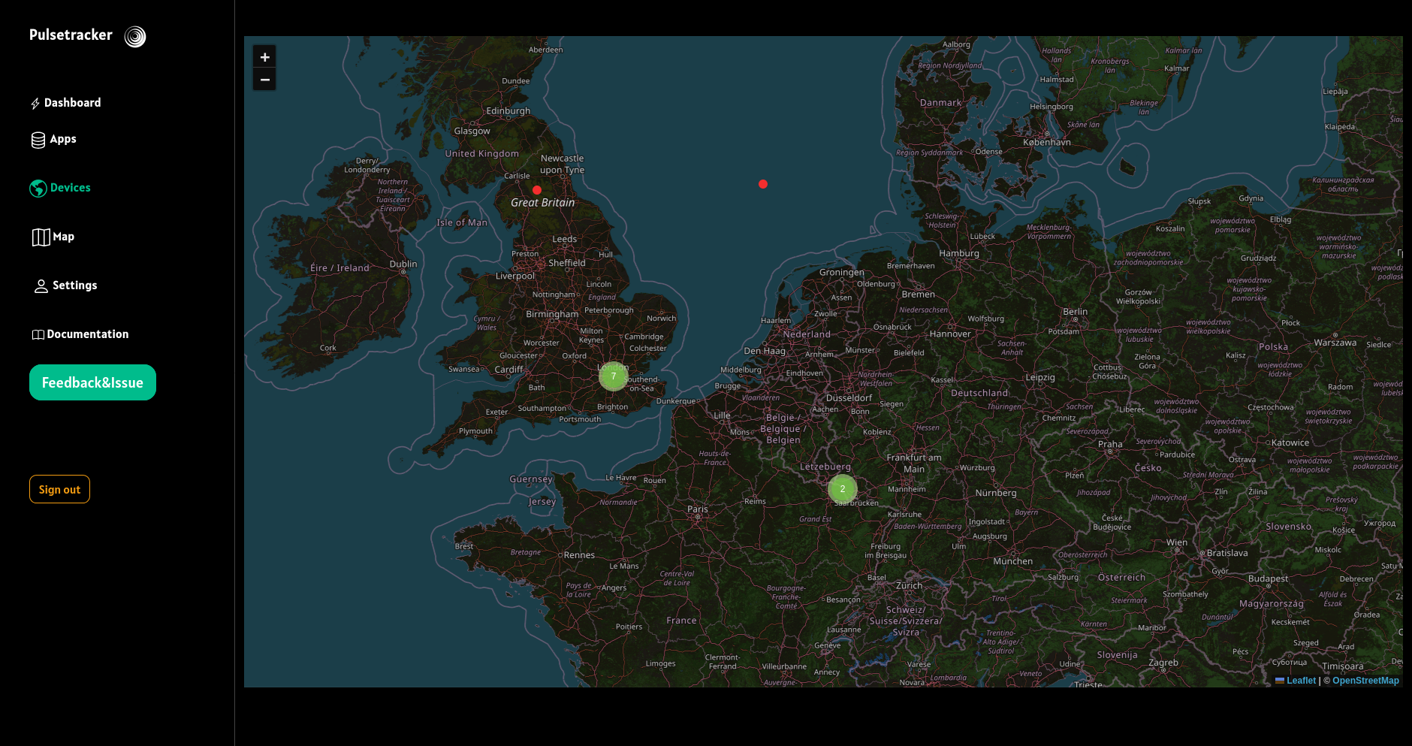Image resolution: width=1412 pixels, height=746 pixels.
Task: Open the London cluster marker showing 7
Action: click(614, 376)
